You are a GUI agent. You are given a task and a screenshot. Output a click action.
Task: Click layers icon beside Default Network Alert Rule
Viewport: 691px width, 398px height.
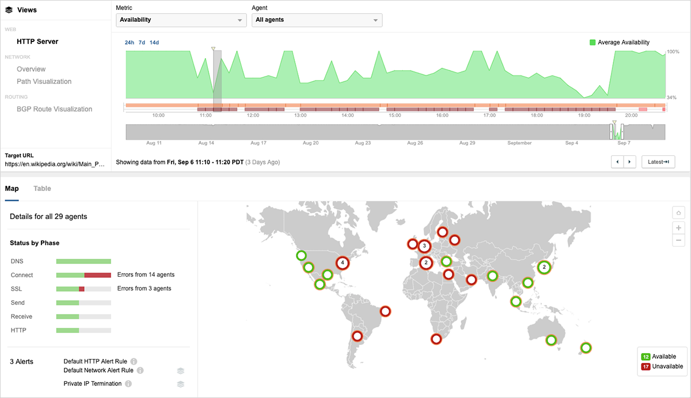tap(180, 371)
